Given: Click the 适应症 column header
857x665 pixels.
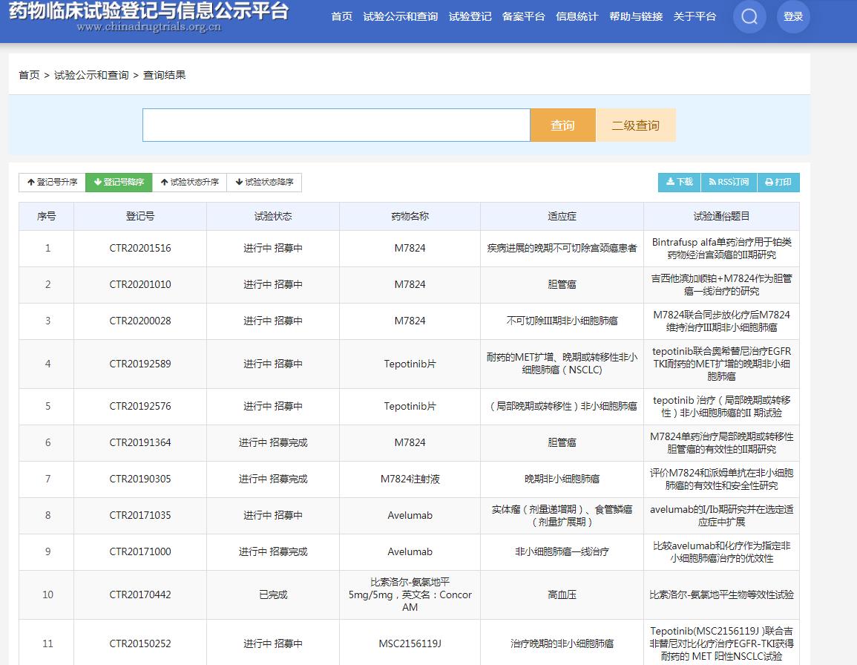Looking at the screenshot, I should (562, 216).
